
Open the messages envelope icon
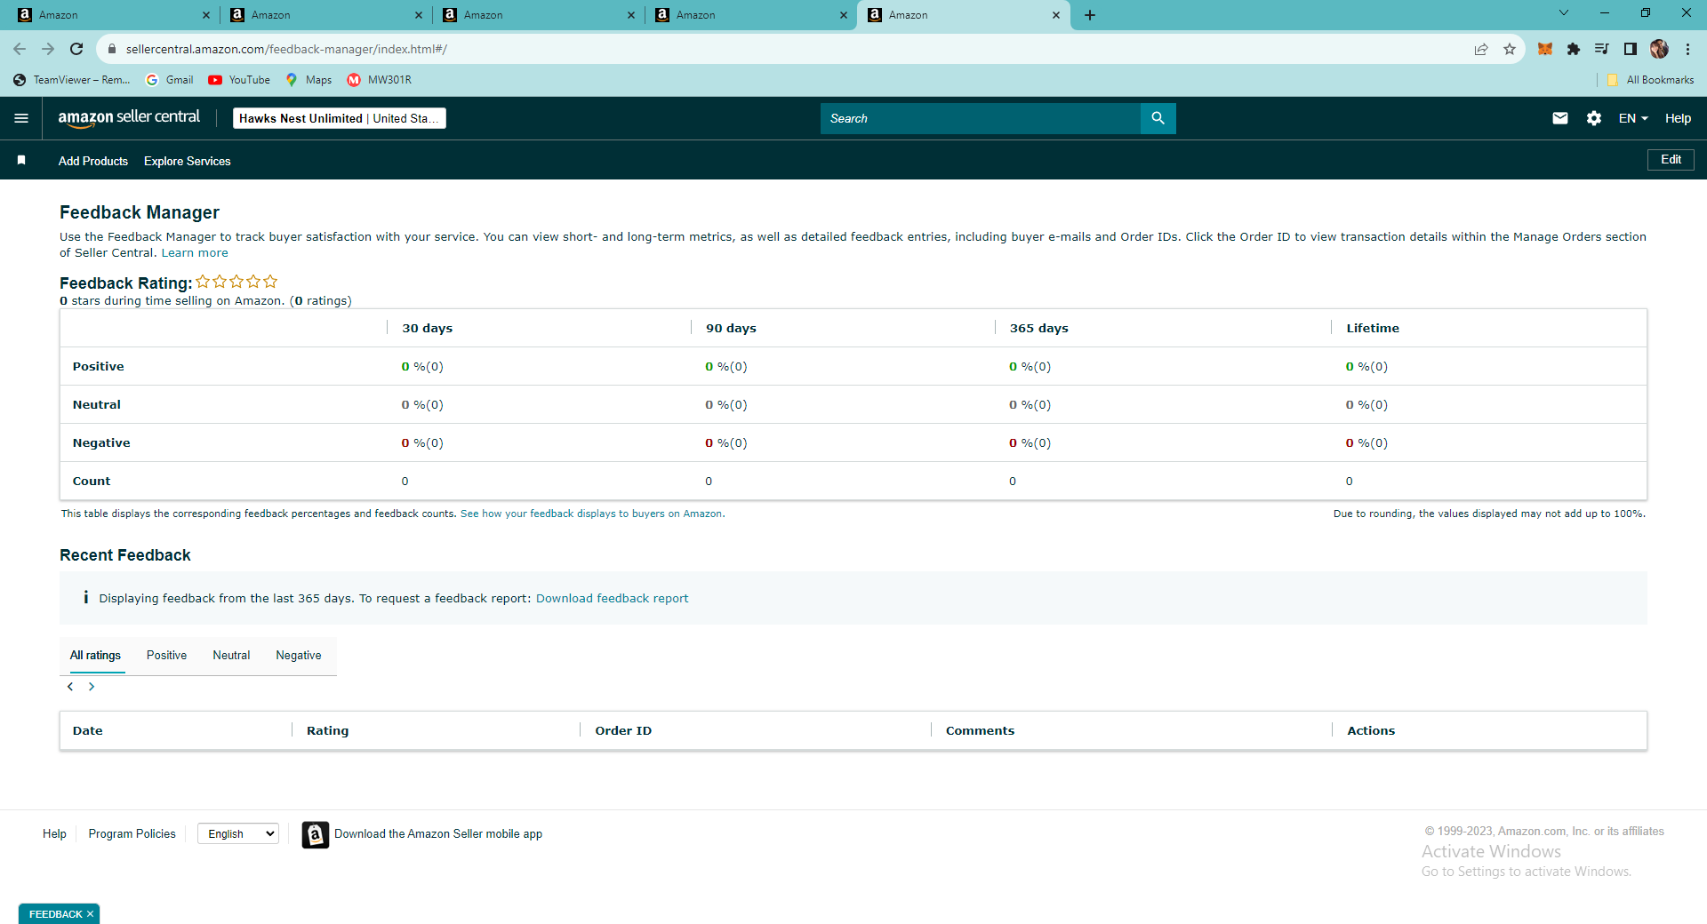click(x=1560, y=118)
